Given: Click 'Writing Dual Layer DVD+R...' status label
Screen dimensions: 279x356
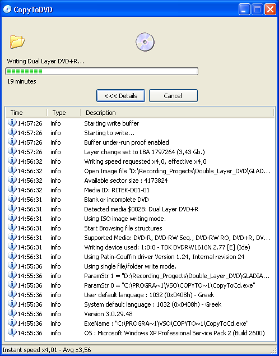Looking at the screenshot, I should pyautogui.click(x=45, y=61).
